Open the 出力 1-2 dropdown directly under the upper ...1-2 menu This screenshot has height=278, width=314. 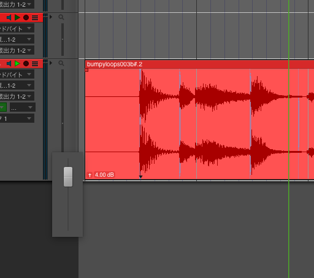[x=17, y=50]
